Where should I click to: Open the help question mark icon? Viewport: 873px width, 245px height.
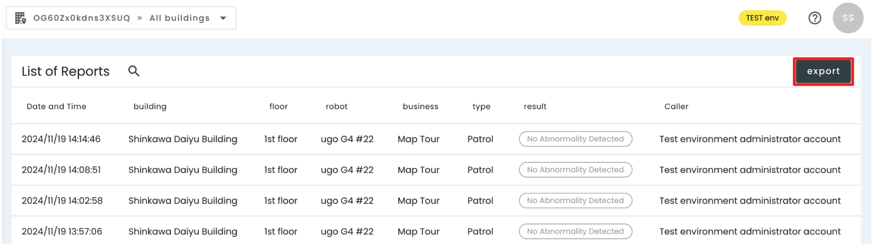(x=814, y=18)
